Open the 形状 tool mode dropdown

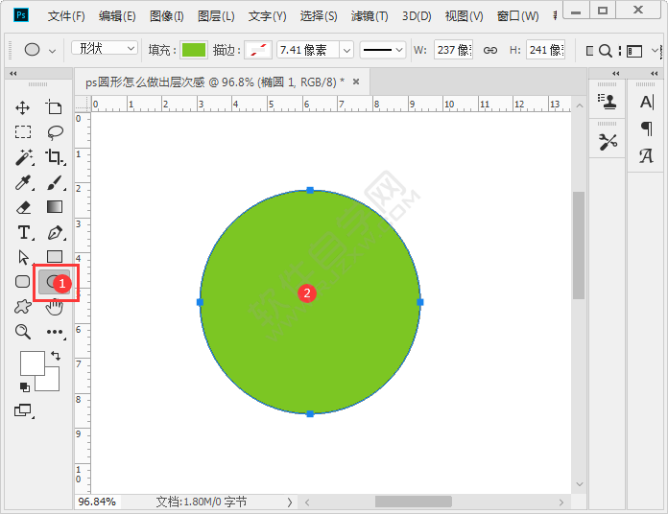coord(105,49)
